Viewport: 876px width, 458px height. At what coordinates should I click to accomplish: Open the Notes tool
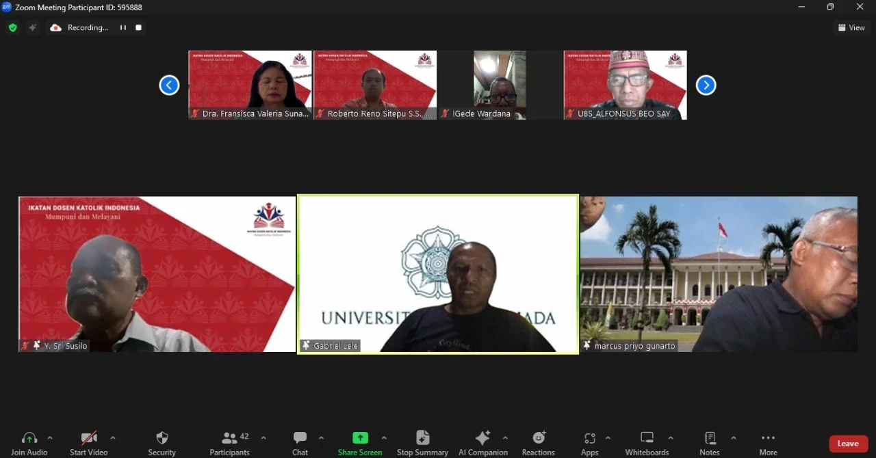coord(710,443)
